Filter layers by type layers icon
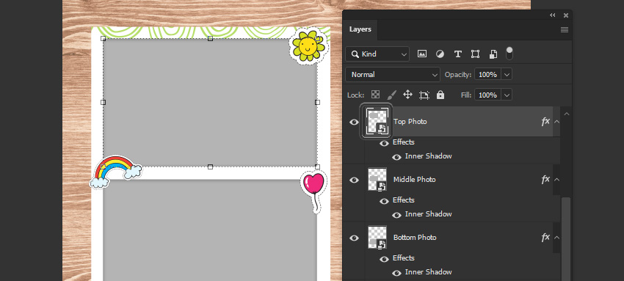 [457, 54]
